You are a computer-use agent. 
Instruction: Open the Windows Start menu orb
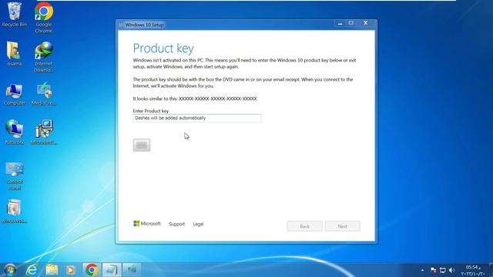[10, 270]
